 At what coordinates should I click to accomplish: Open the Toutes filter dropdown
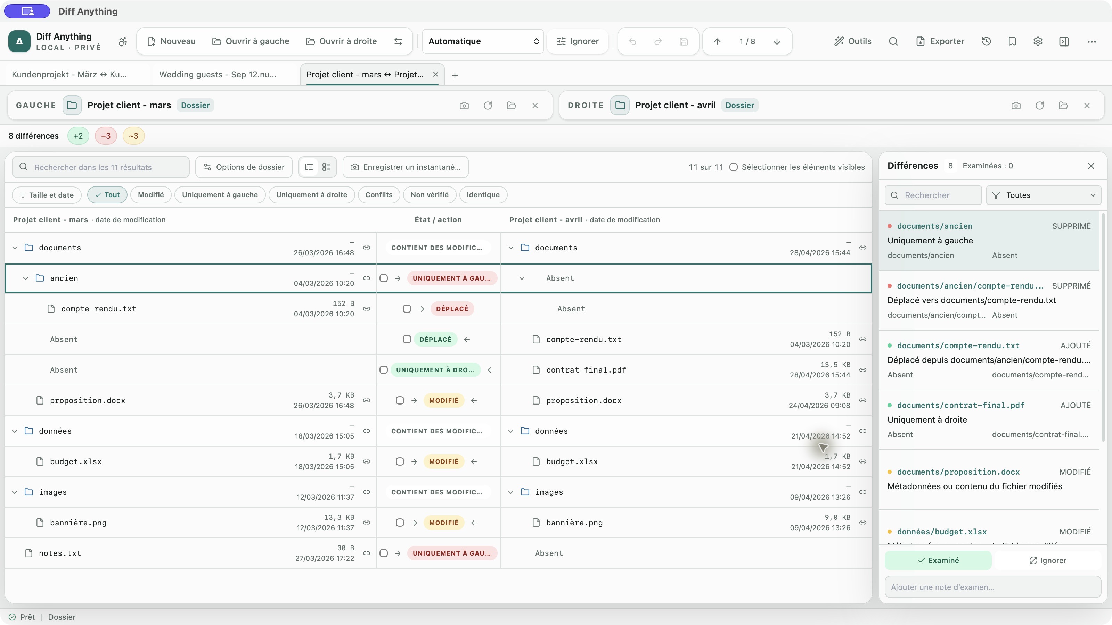point(1043,195)
